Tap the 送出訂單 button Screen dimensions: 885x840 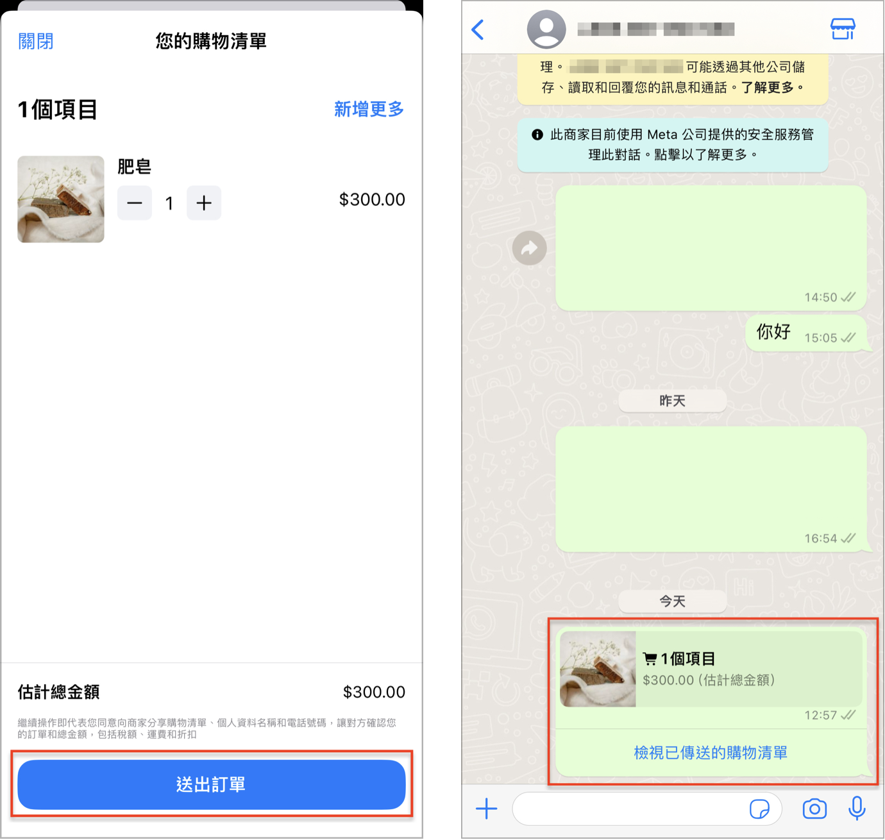[212, 784]
